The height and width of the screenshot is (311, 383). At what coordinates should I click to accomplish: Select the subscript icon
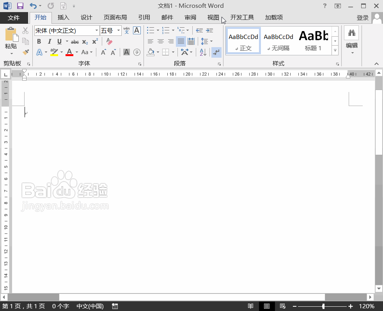coord(85,41)
